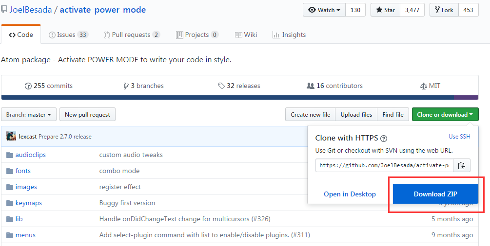The height and width of the screenshot is (246, 490).
Task: View the 255 commits
Action: [48, 86]
